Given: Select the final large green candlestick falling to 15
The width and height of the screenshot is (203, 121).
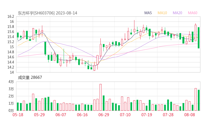Looking at the screenshot, I should coord(199,38).
